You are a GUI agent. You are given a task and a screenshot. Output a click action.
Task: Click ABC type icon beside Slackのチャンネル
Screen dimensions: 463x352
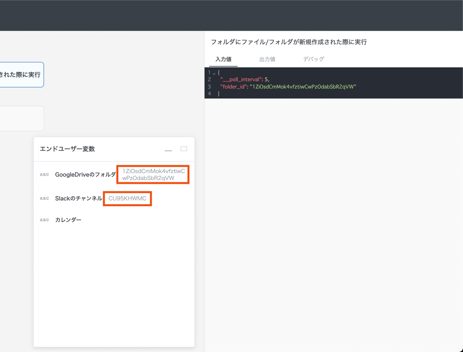pos(44,199)
